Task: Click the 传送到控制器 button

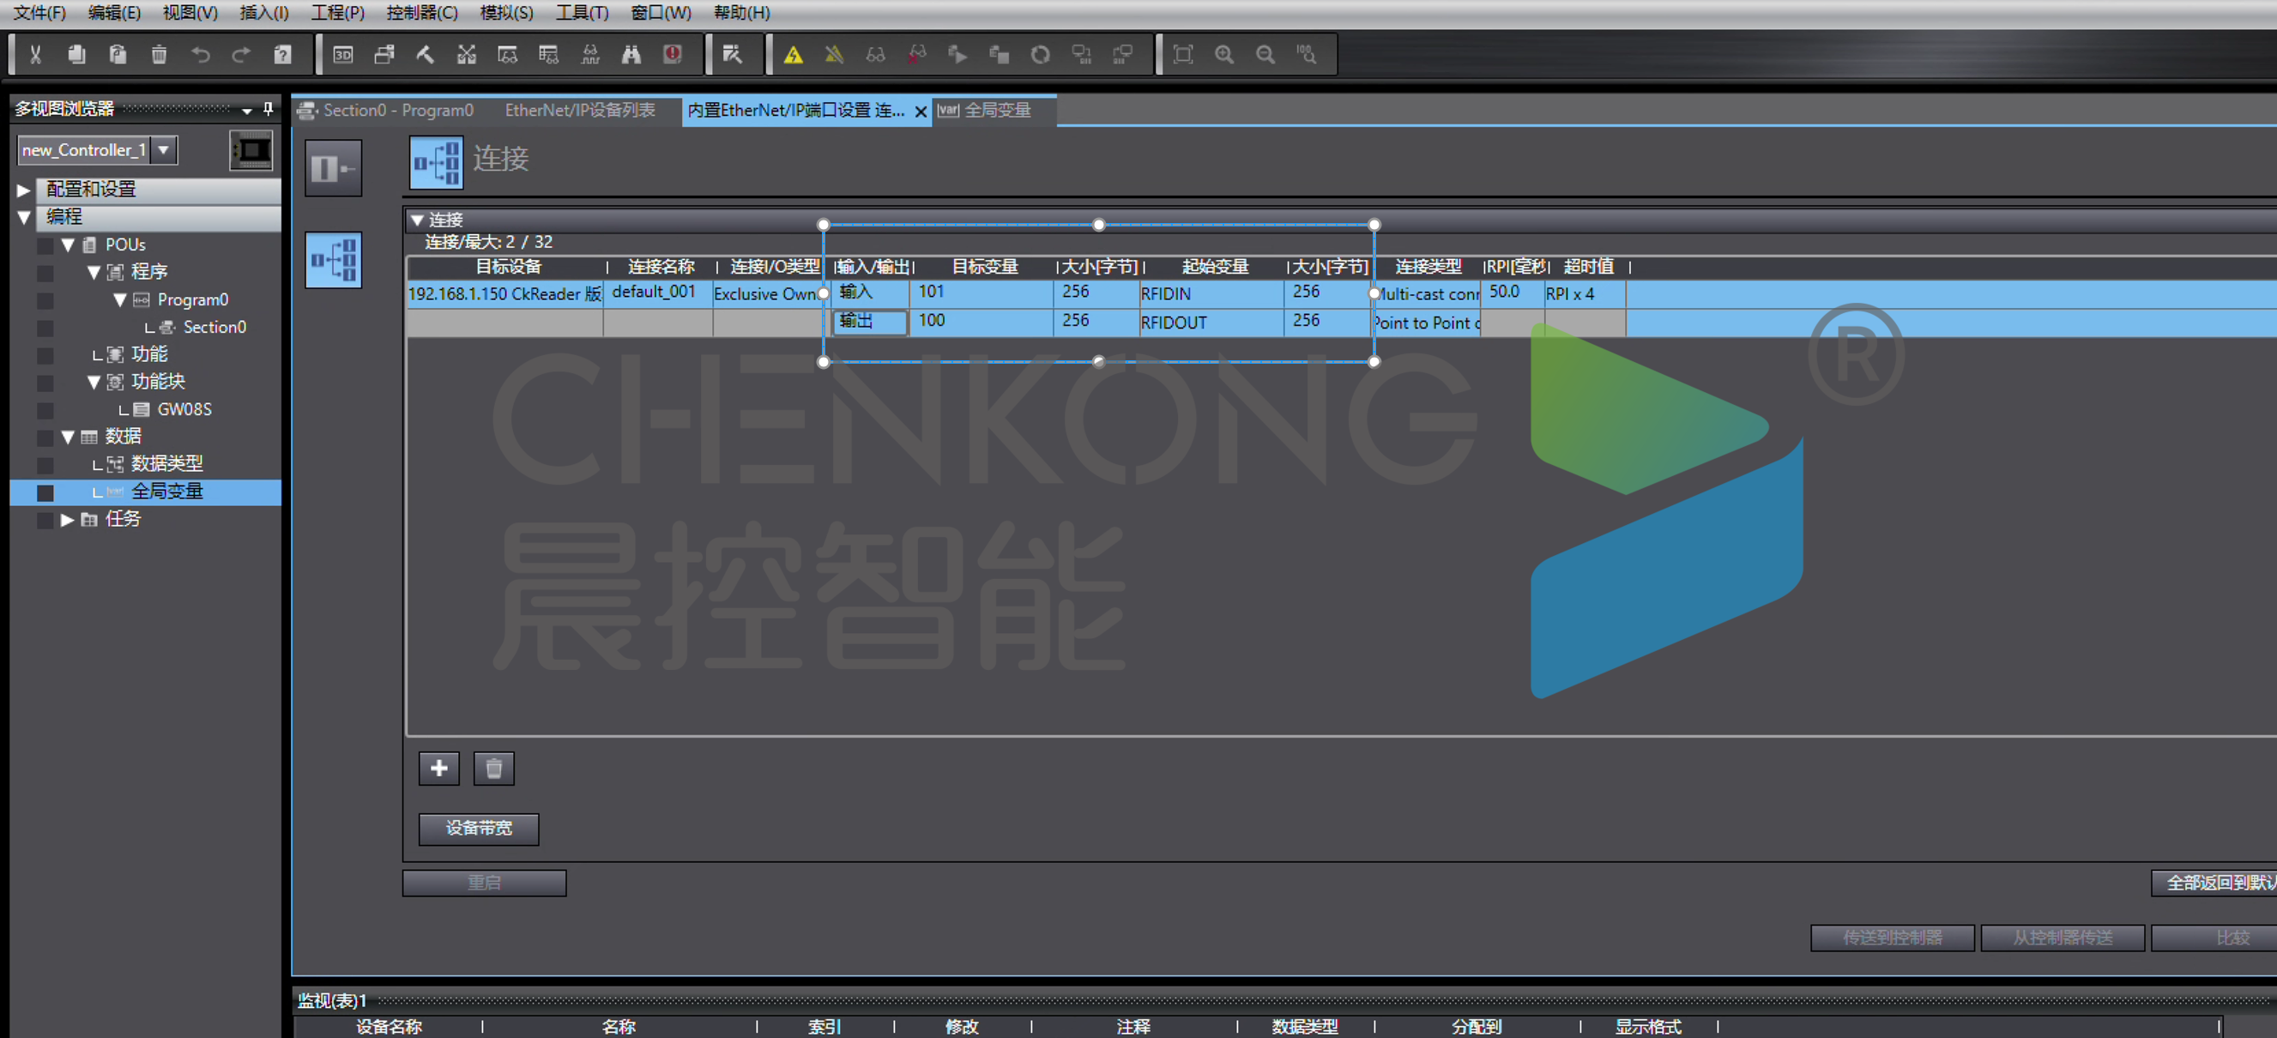Action: pos(1892,938)
